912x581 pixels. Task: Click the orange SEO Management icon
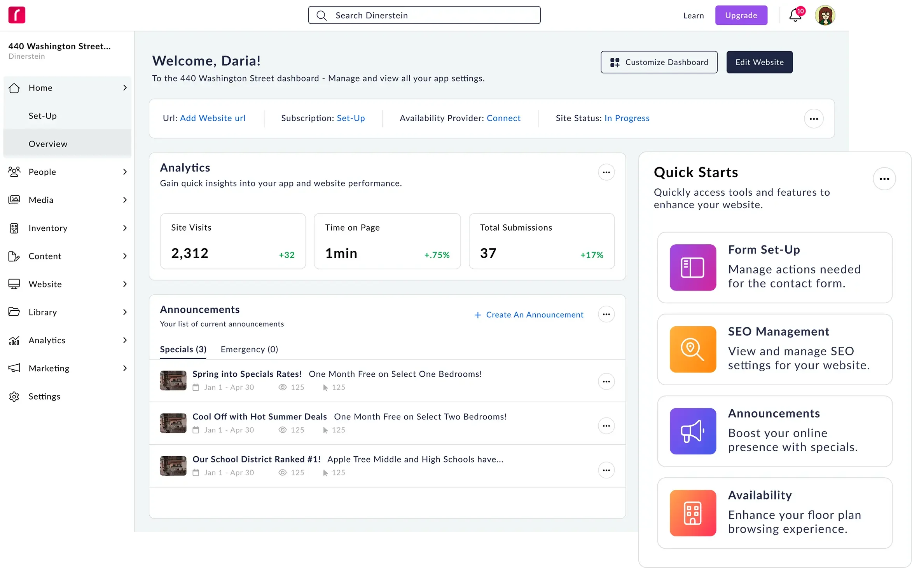(693, 350)
